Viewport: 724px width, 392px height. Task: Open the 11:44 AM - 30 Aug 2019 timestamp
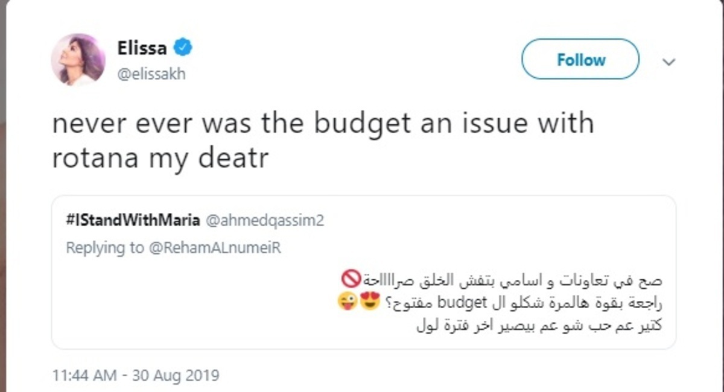click(x=136, y=376)
